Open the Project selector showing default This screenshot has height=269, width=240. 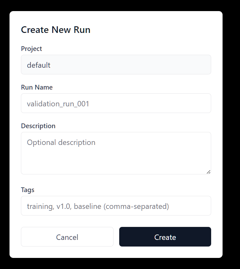116,65
